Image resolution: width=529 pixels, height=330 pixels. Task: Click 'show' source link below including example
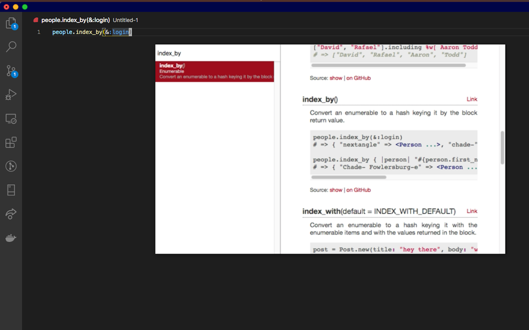[336, 78]
